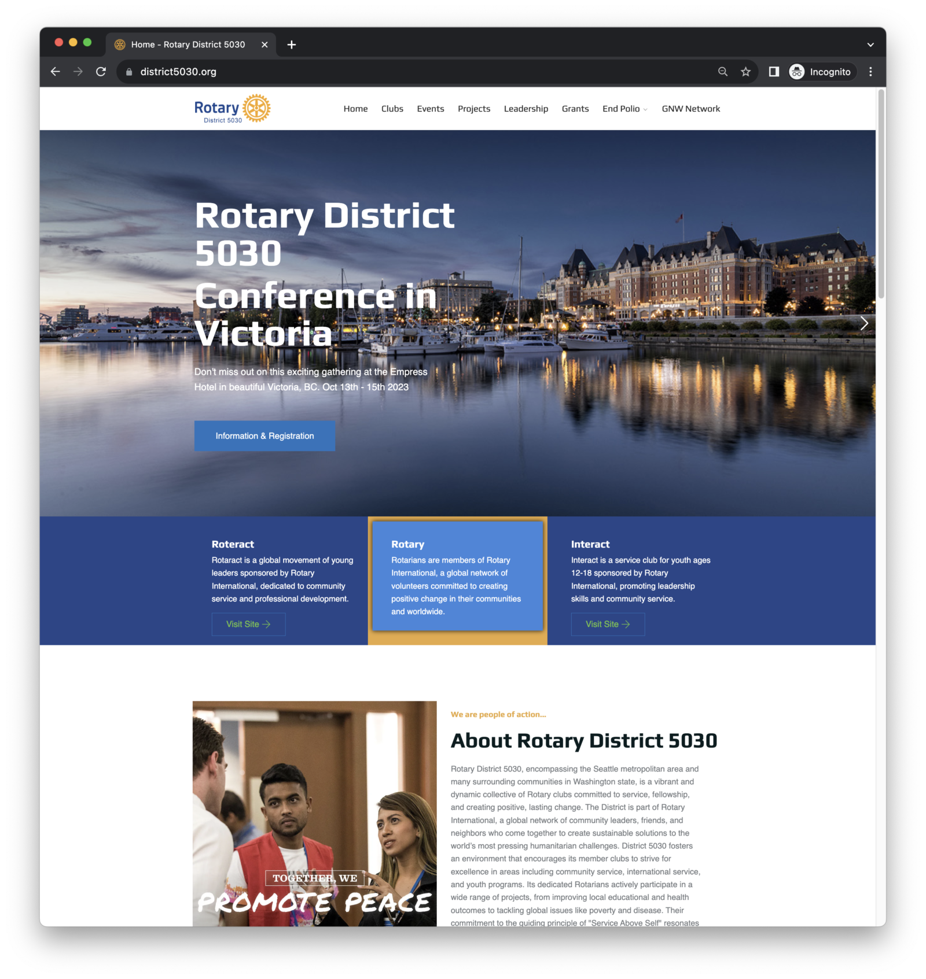The width and height of the screenshot is (926, 979).
Task: Select the Home - Rotary District 5030 tab
Action: [190, 45]
